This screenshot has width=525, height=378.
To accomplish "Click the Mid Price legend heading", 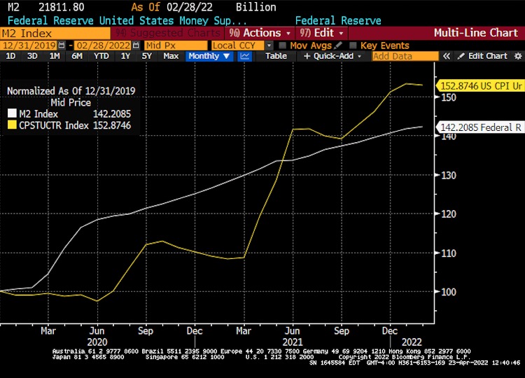I will (71, 102).
